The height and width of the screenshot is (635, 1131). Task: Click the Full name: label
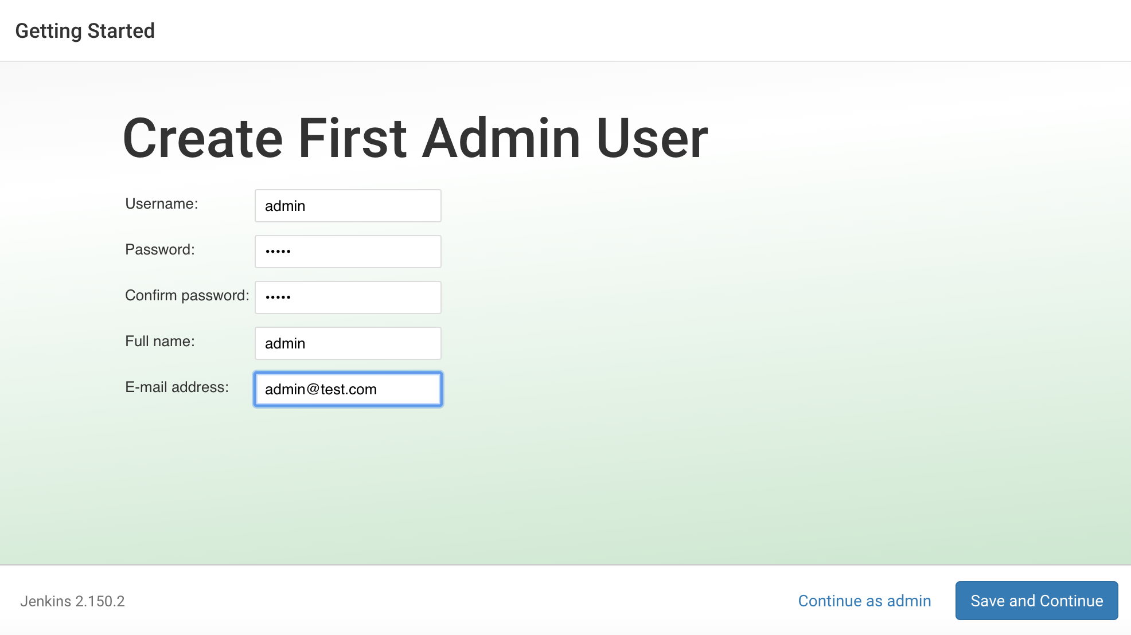pos(159,342)
